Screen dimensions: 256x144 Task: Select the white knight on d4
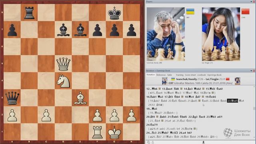pyautogui.click(x=63, y=81)
